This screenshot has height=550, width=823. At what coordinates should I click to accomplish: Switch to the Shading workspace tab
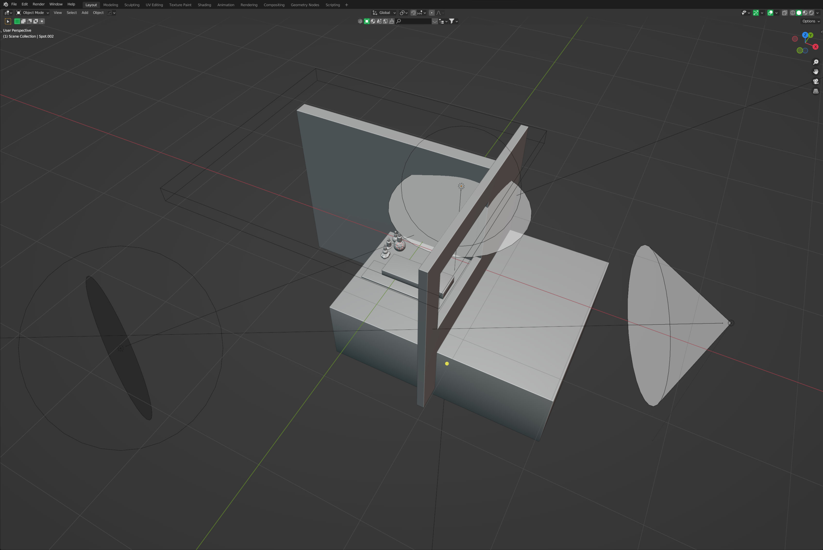(204, 5)
